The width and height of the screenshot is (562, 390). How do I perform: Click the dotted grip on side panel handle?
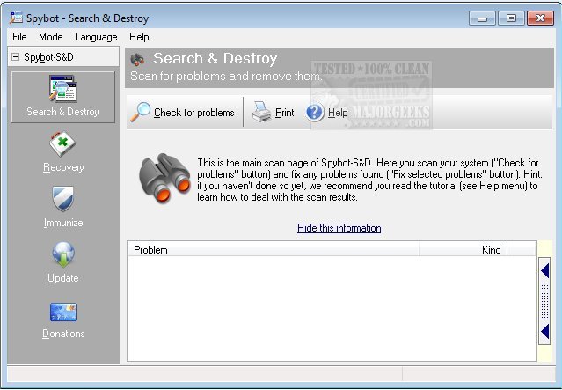(x=544, y=301)
